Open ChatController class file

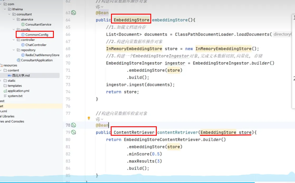pos(36,45)
